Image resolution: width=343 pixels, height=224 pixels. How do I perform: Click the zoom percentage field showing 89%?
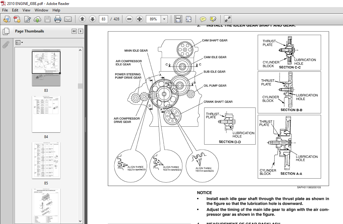[153, 19]
